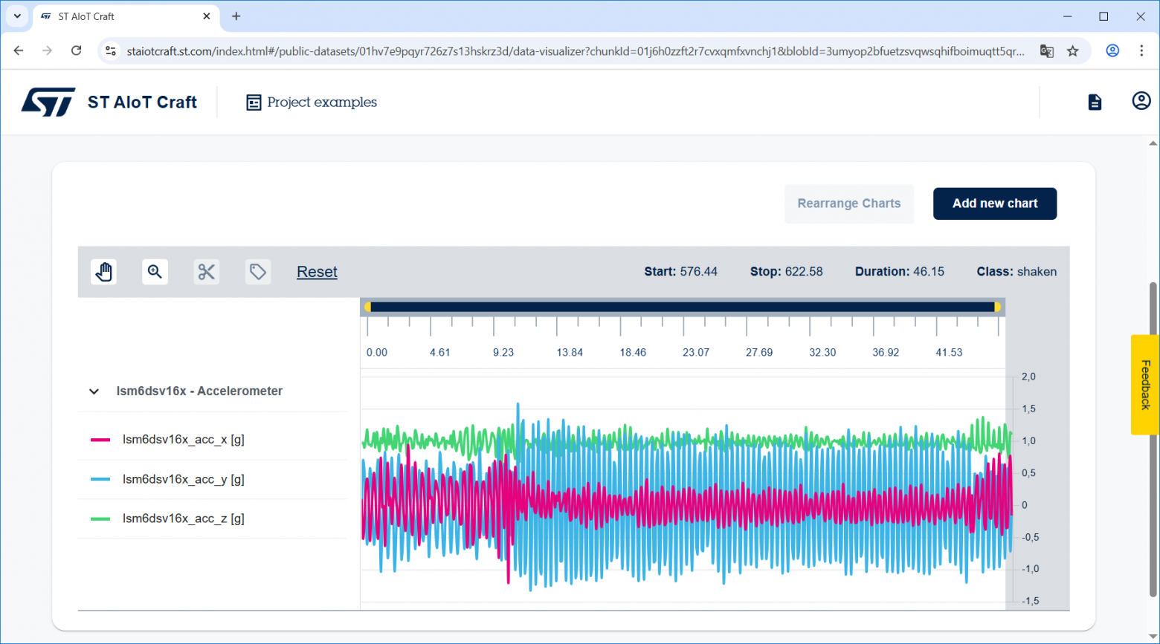Bookmark this page with the star icon

coord(1072,51)
